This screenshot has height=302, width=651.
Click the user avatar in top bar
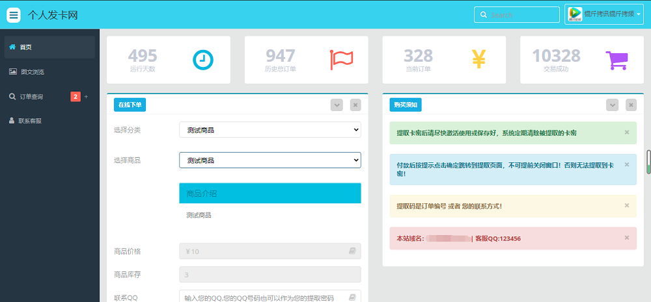click(x=575, y=14)
